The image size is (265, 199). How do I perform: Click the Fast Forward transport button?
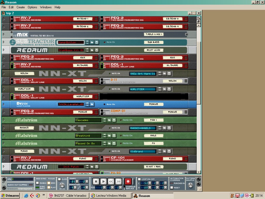tap(119, 182)
